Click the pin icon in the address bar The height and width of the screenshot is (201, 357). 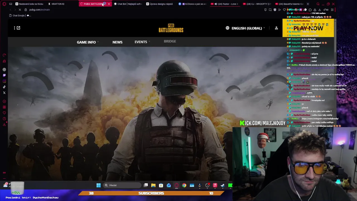(x=265, y=10)
